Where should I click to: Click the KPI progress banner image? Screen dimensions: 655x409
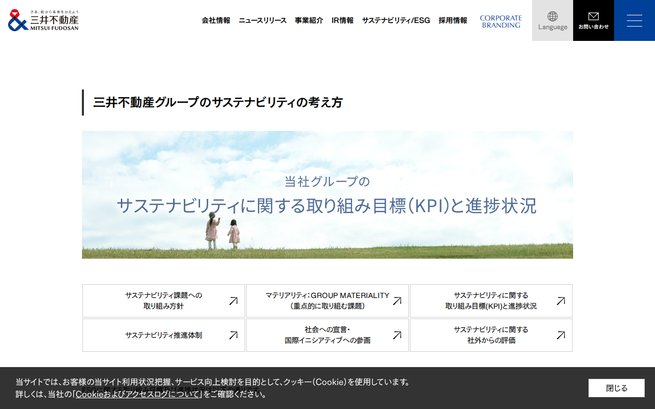[327, 195]
